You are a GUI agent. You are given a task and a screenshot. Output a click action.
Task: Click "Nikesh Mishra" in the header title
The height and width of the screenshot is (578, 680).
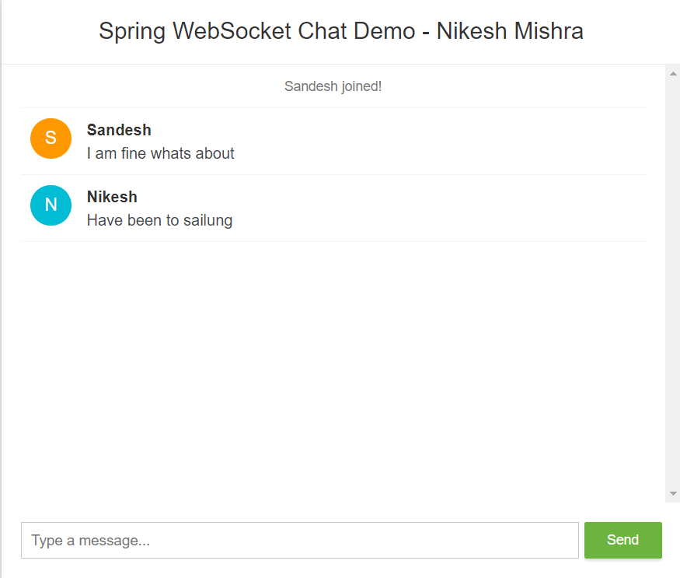510,31
